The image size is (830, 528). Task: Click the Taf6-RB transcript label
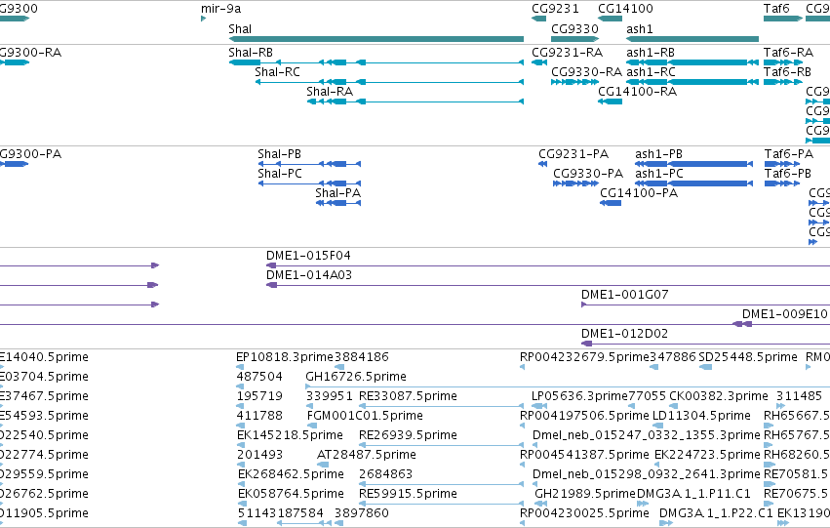787,72
